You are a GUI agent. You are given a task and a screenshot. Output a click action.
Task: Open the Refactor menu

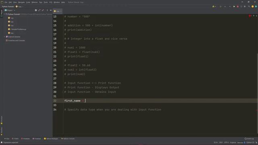[35, 2]
